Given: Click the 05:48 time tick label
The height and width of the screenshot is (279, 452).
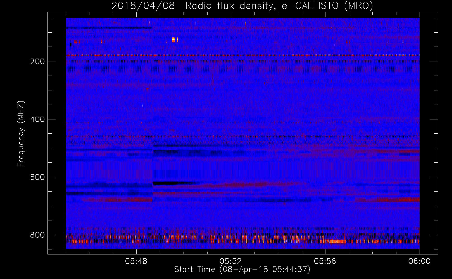Looking at the screenshot, I should coord(136,261).
